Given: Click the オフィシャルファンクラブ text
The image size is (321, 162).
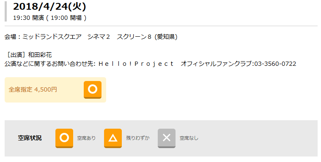Looking at the screenshot, I should [x=217, y=64].
